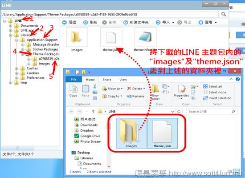Click the Search LINE field
This screenshot has width=245, height=178.
pos(212,112)
